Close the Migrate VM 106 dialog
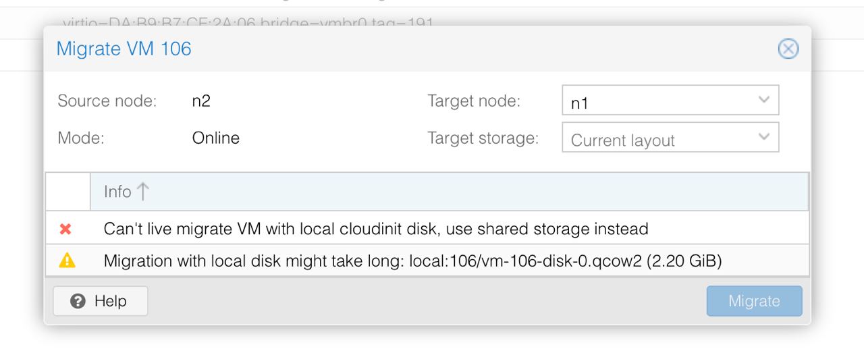 pyautogui.click(x=788, y=49)
